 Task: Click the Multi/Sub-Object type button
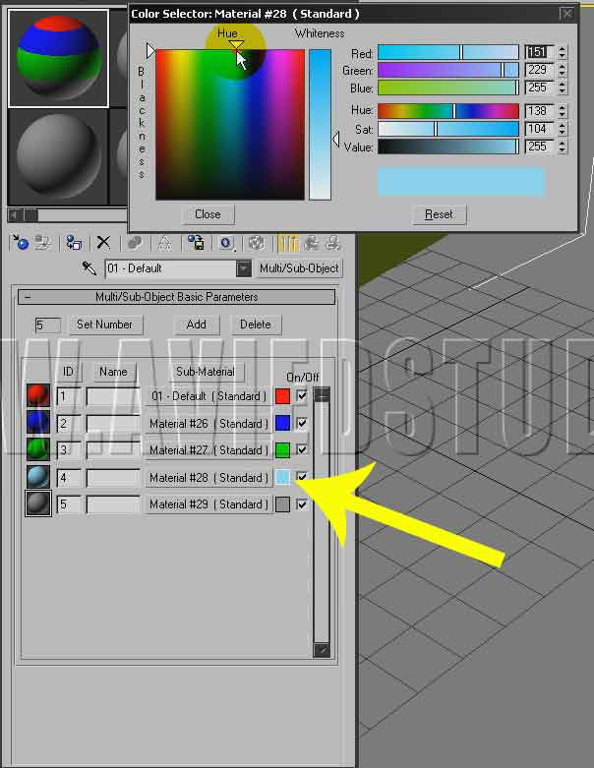click(x=299, y=268)
